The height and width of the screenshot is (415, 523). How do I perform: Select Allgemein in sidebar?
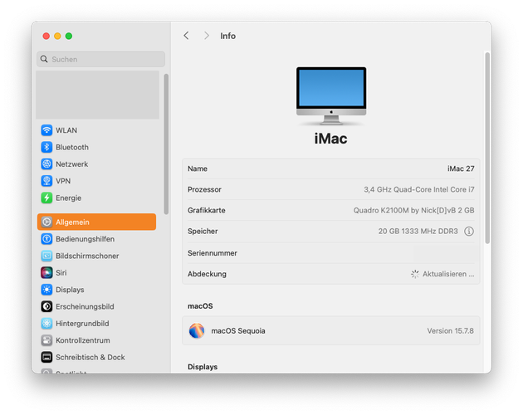(97, 222)
